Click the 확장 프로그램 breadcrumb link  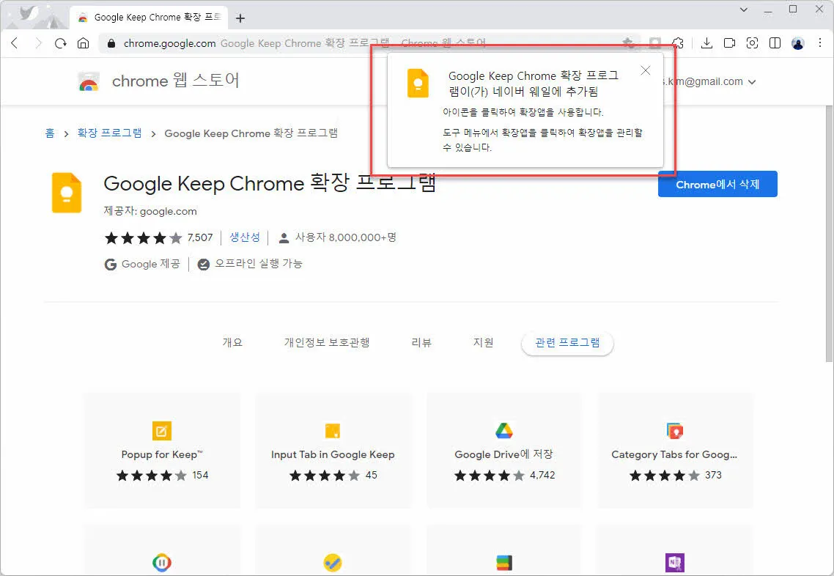tap(110, 133)
